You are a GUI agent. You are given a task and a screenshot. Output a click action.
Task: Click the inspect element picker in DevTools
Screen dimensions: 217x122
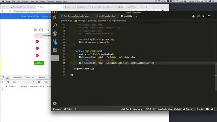coord(3,78)
